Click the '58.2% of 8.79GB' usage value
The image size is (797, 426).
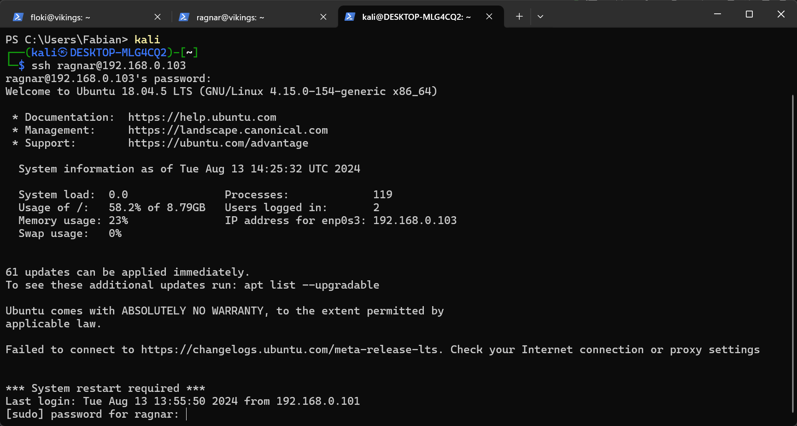pos(157,207)
